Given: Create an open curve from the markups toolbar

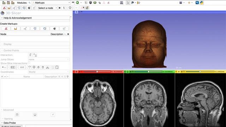Looking at the screenshot, I should pyautogui.click(x=19, y=8).
